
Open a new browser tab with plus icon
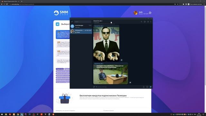coord(22,1)
